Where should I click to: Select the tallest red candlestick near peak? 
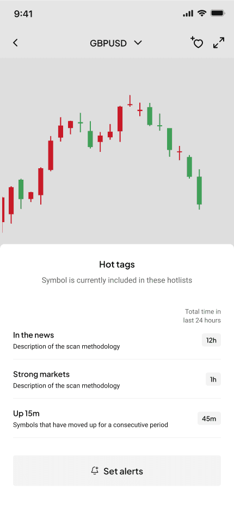(120, 124)
